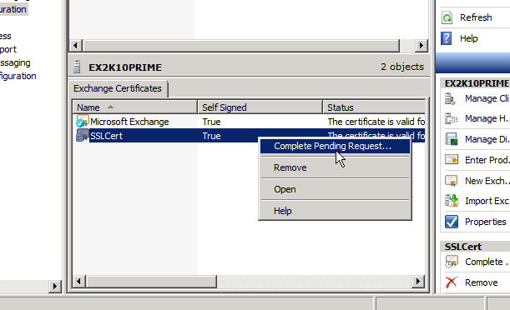Screen dimensions: 510x310
Task: Click the certificate list's right scroll arrow
Action: click(418, 281)
